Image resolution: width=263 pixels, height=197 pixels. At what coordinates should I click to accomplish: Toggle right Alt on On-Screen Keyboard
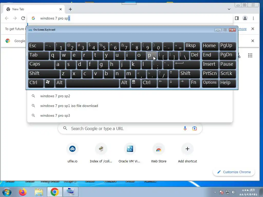pyautogui.click(x=125, y=83)
